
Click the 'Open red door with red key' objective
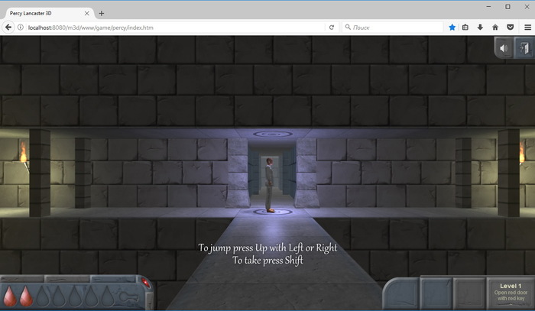(511, 295)
